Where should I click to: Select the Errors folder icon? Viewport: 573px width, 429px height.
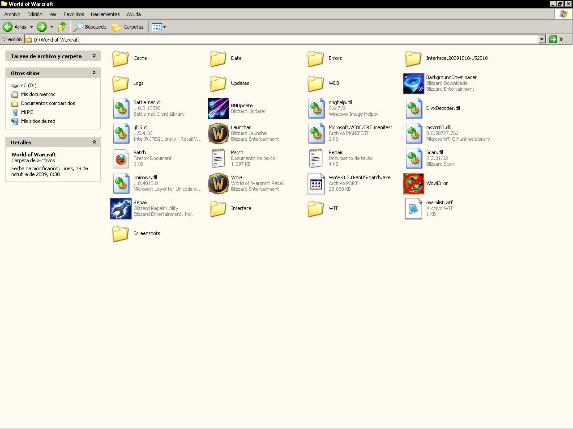point(316,59)
